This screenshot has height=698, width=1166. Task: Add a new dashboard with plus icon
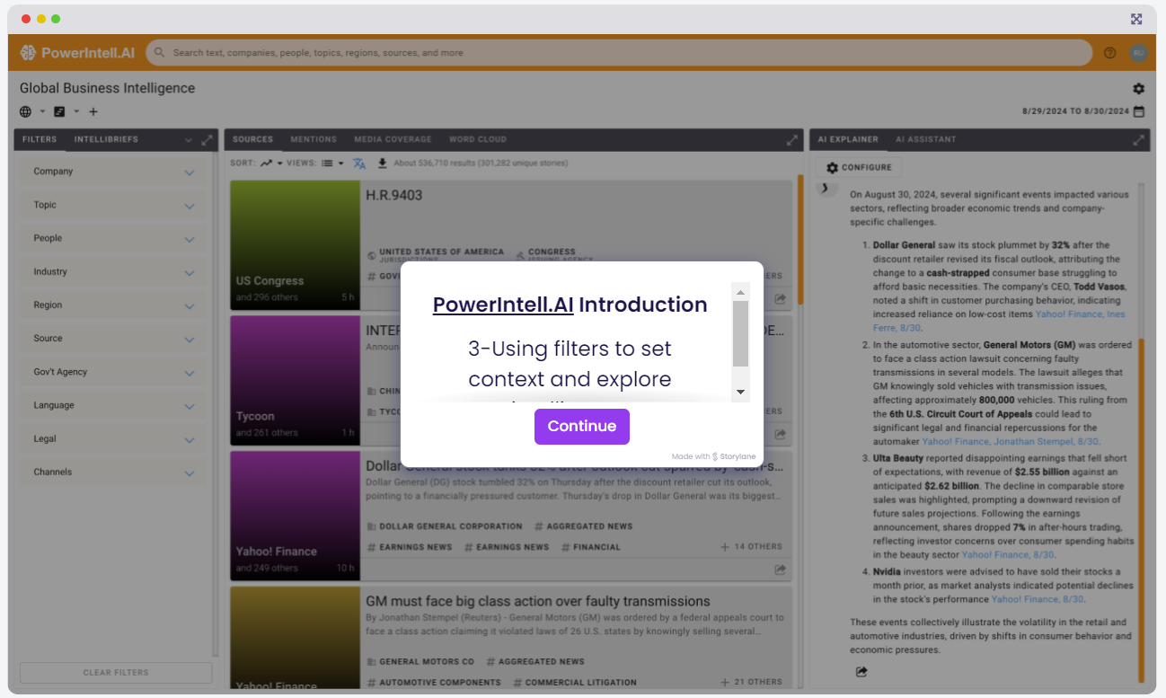(x=93, y=111)
